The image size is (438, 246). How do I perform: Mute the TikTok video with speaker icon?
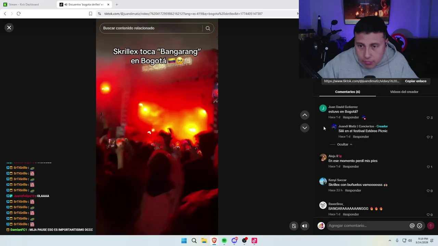(305, 226)
